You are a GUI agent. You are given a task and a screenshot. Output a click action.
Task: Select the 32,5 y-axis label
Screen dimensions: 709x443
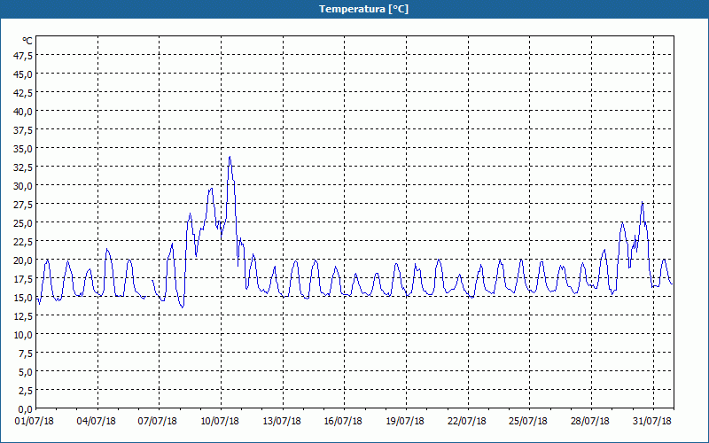[24, 167]
